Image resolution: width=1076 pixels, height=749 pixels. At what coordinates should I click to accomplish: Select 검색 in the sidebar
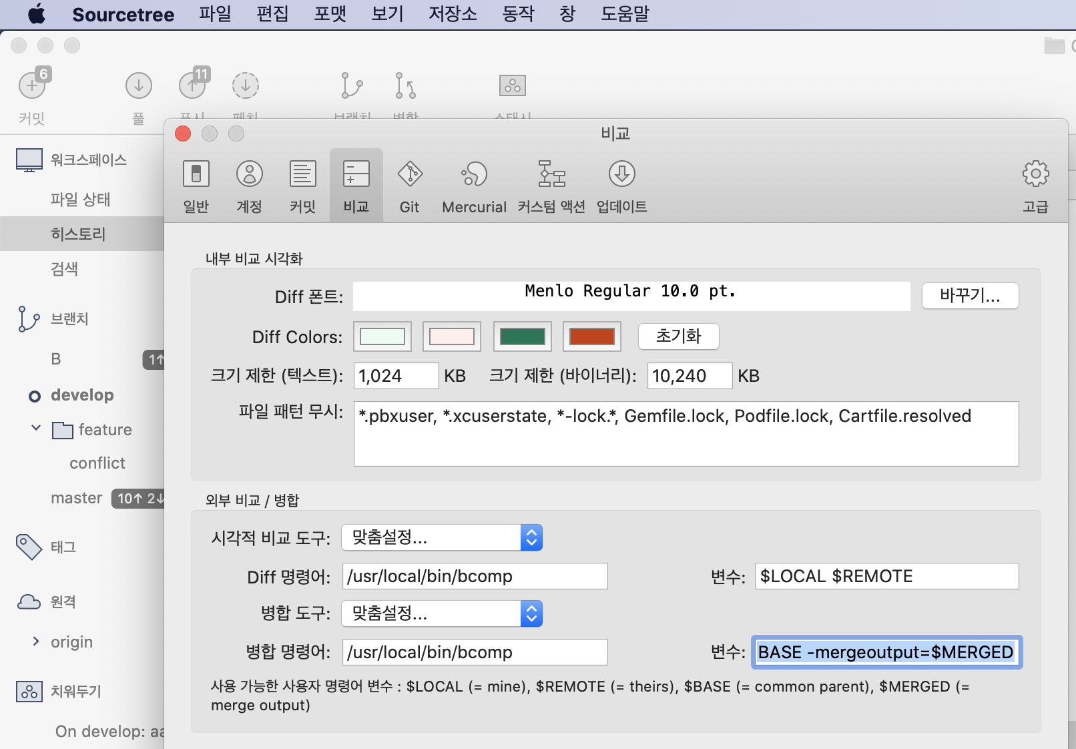click(x=65, y=269)
